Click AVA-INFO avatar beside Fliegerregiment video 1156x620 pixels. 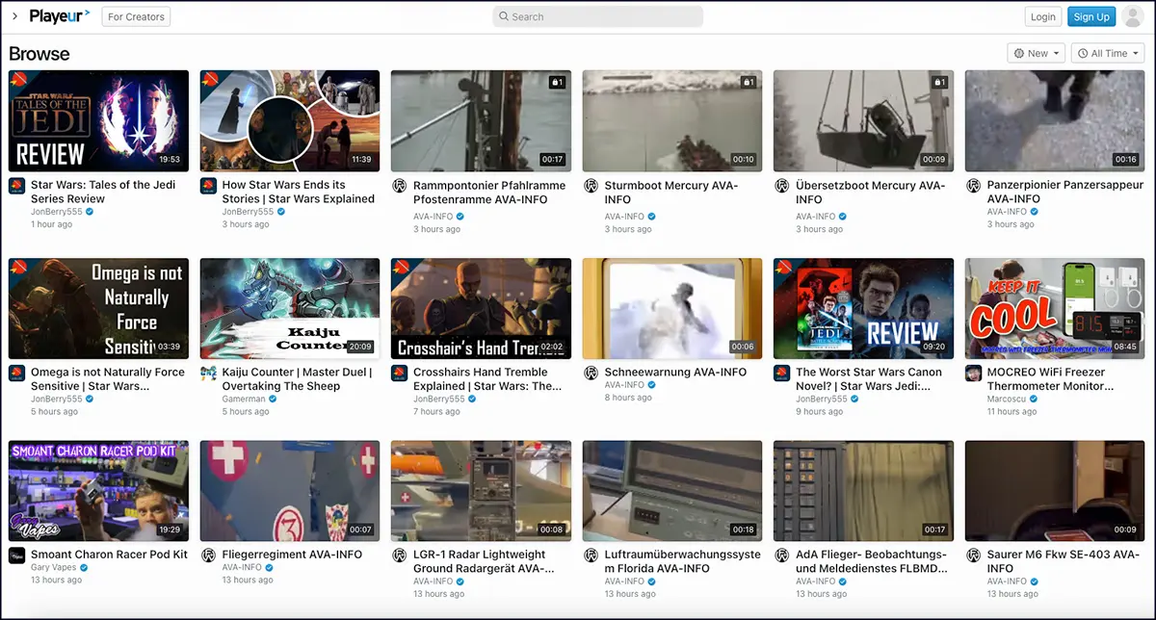coord(208,555)
